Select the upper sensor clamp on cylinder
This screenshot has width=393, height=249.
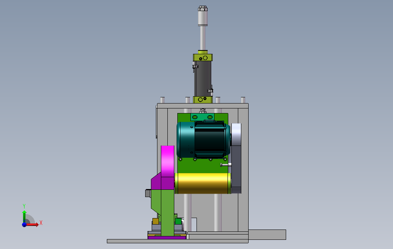(195, 66)
